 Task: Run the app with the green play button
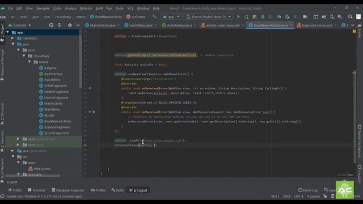238,16
